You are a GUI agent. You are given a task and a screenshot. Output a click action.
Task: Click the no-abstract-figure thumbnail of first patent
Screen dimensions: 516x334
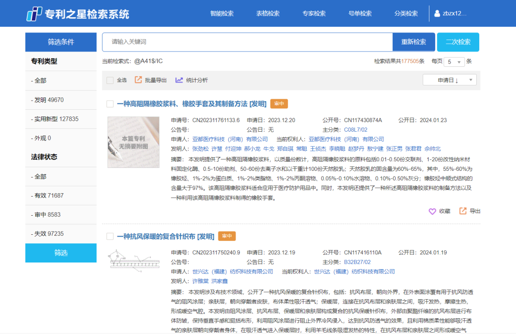(x=133, y=142)
